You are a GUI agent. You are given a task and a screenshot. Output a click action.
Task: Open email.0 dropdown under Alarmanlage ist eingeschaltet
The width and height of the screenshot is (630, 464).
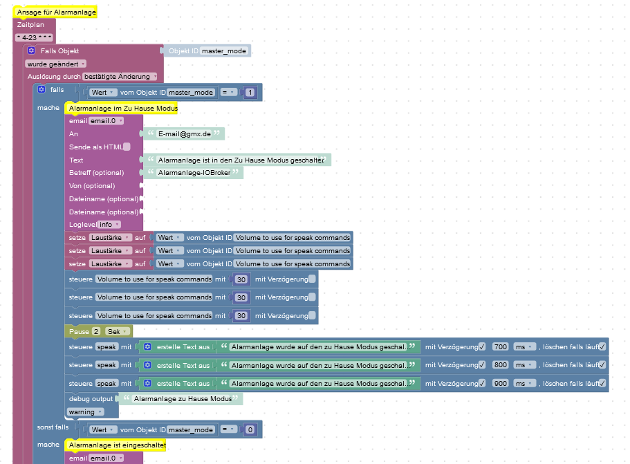tap(106, 458)
